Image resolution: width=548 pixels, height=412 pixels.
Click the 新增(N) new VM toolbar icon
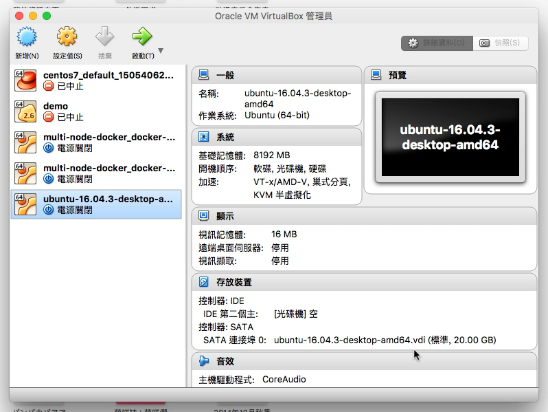tap(27, 36)
